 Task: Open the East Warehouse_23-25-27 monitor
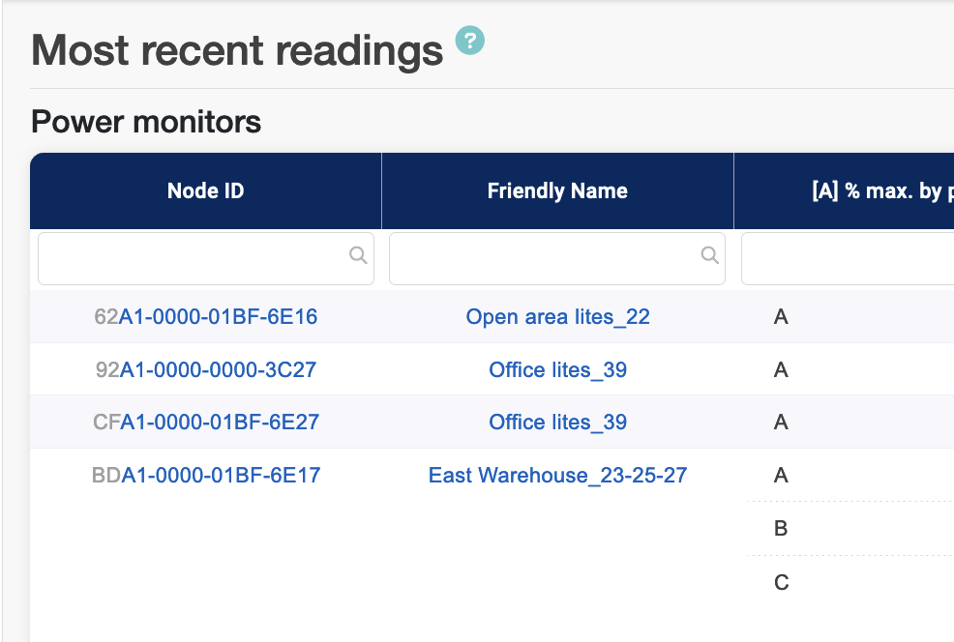click(557, 475)
